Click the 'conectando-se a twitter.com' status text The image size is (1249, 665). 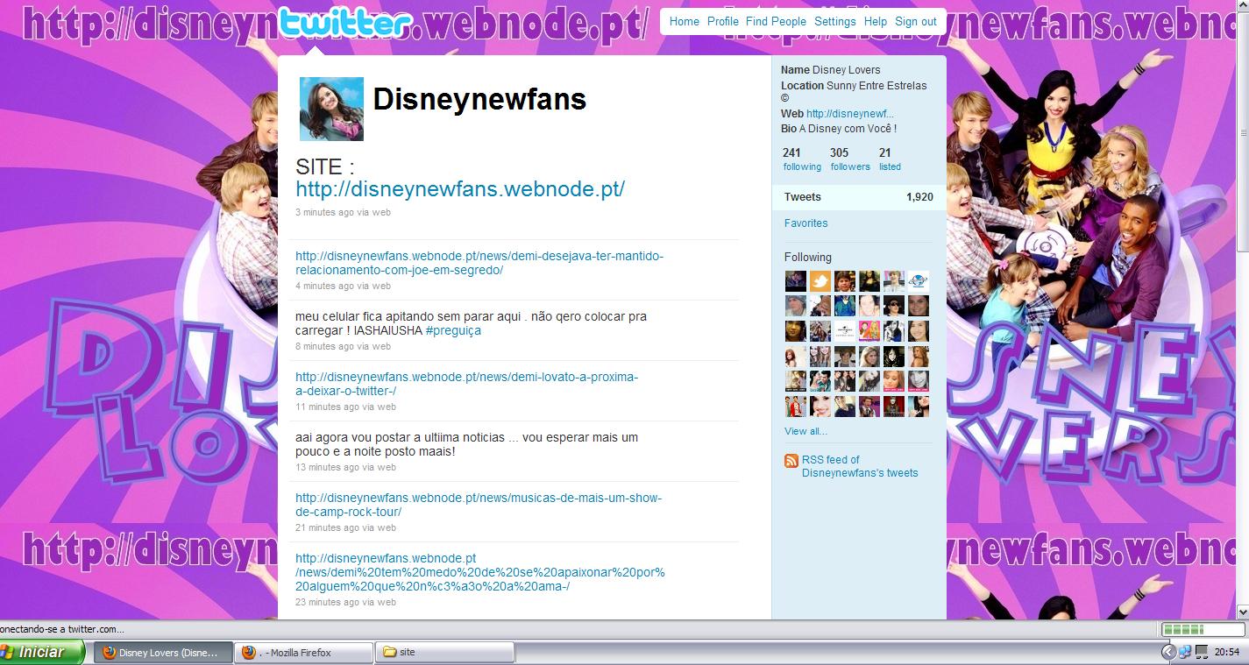coord(61,629)
